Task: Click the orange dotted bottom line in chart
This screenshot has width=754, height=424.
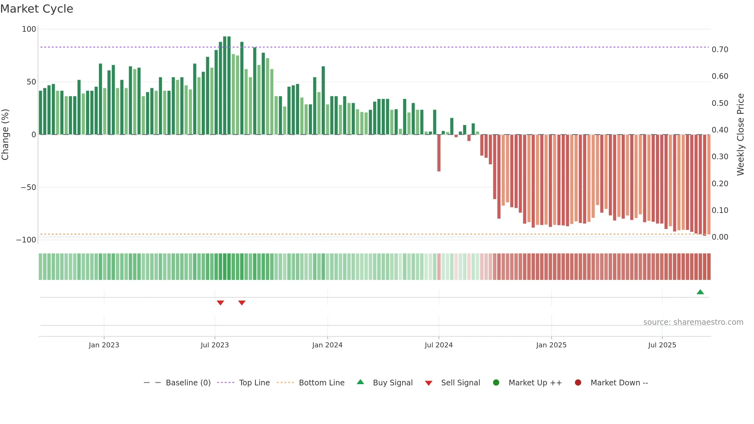Action: coord(374,234)
